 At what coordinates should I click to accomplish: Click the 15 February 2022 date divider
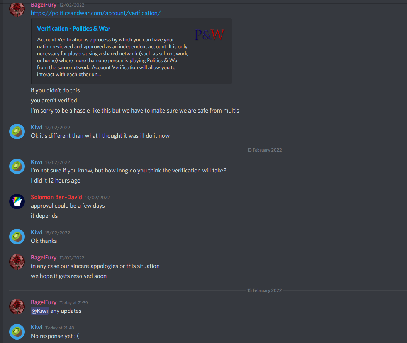264,290
